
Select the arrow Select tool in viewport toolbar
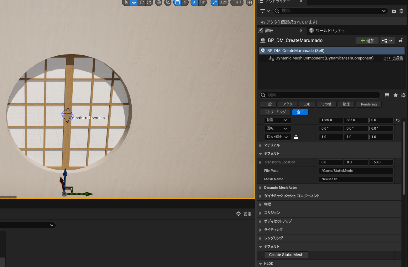coord(126,3)
